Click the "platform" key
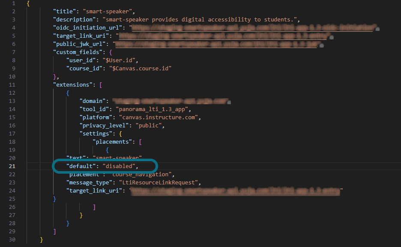The height and width of the screenshot is (247, 401). [96, 117]
